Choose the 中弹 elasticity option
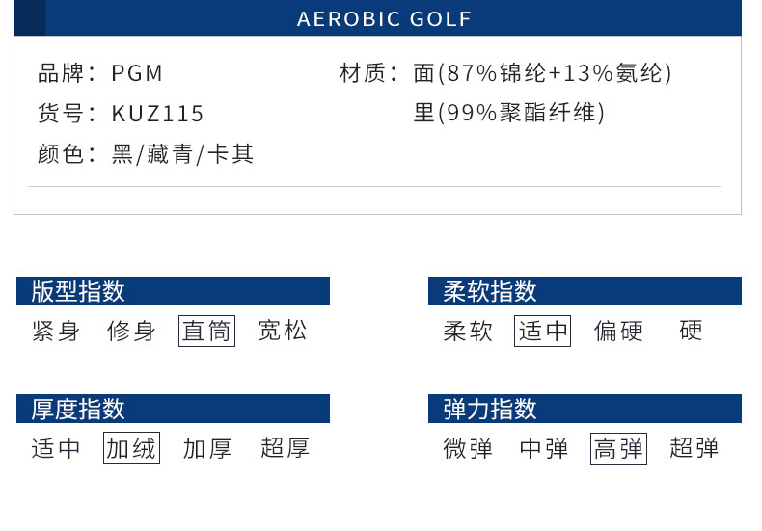This screenshot has width=762, height=531. tap(544, 448)
